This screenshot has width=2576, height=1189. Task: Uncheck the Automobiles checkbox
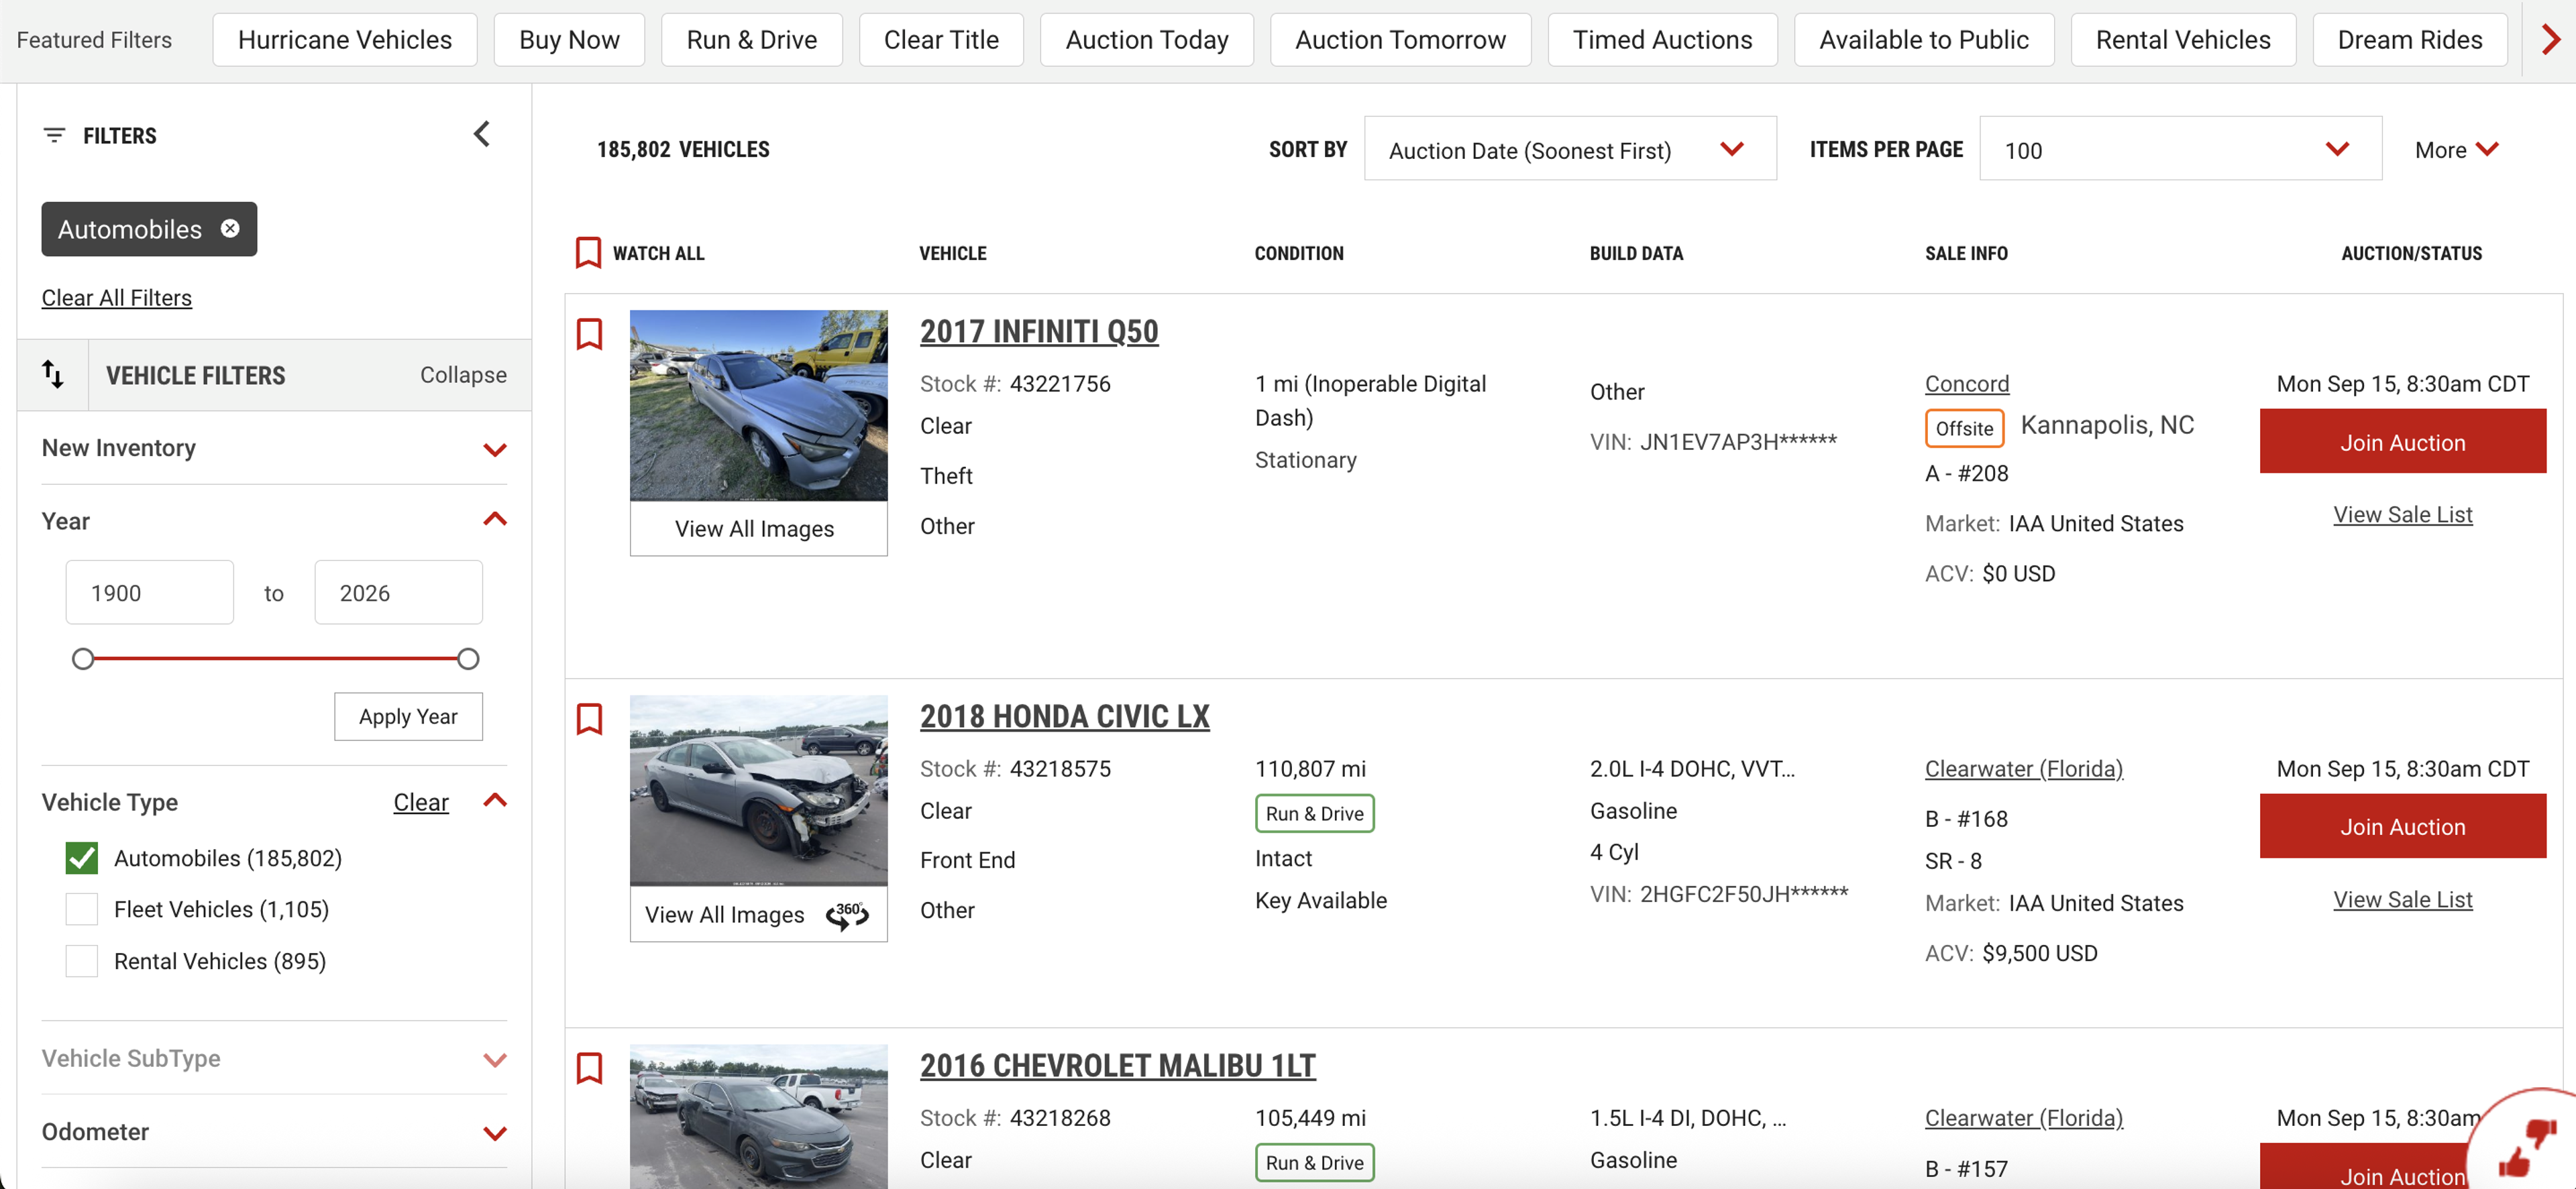click(x=82, y=858)
